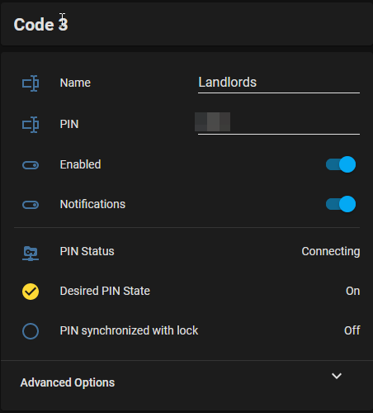Turn off the Enabled switch
This screenshot has width=373, height=413.
coord(341,164)
